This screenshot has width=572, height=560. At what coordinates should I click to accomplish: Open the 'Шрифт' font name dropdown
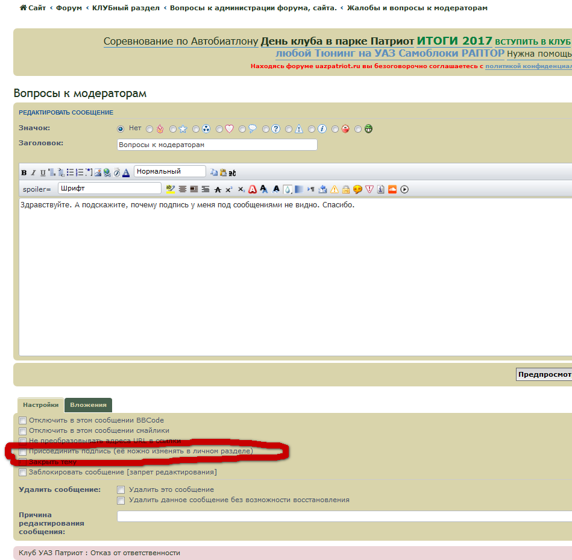pyautogui.click(x=109, y=189)
